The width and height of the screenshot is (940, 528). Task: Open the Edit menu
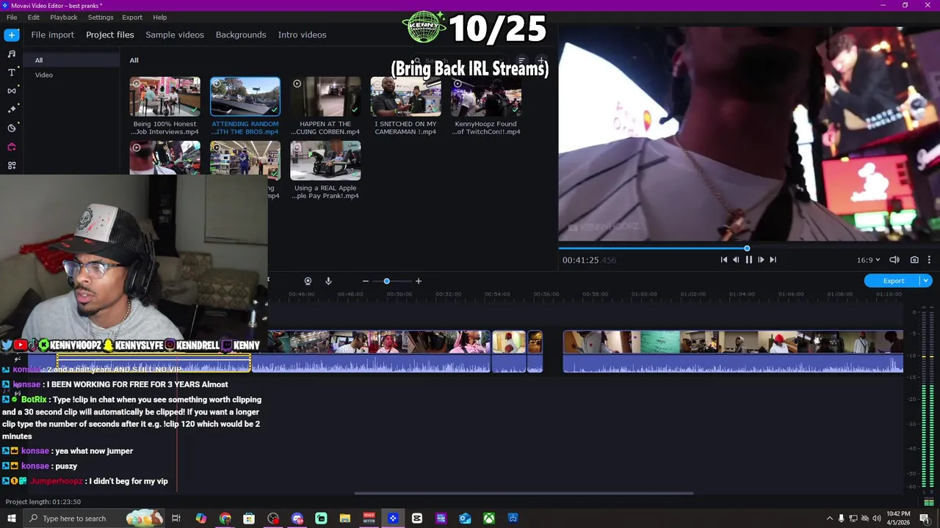click(x=34, y=17)
